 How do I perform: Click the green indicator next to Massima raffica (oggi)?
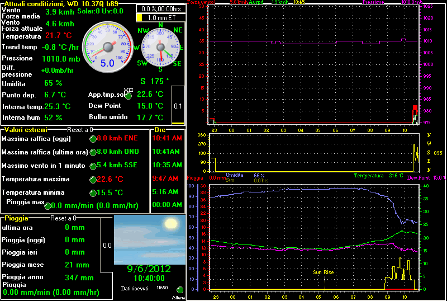93,139
